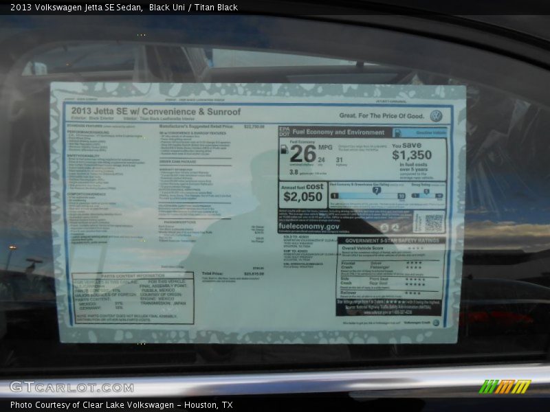This screenshot has width=550, height=412.
Task: Open the fueleconomy.gov link
Action: pos(309,227)
